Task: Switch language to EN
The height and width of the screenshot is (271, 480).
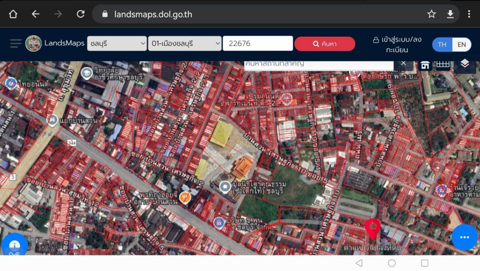Action: 461,44
